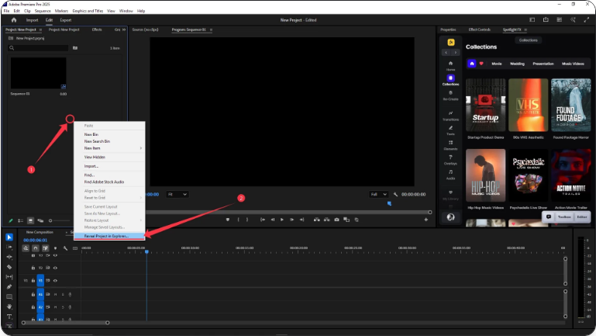This screenshot has width=596, height=336.
Task: Open the Full playback resolution dropdown
Action: tap(379, 194)
